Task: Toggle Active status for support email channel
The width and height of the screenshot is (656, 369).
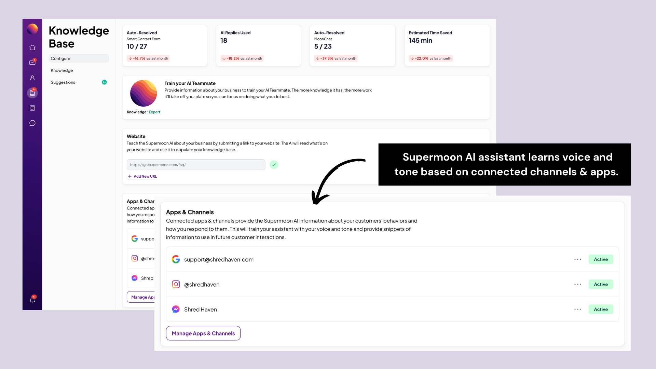Action: [x=601, y=259]
